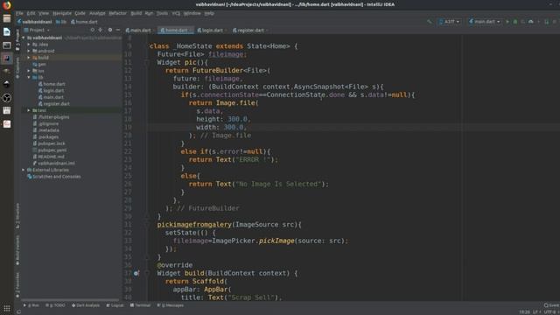The width and height of the screenshot is (560, 315).
Task: Expand the .idea folder
Action: (29, 45)
